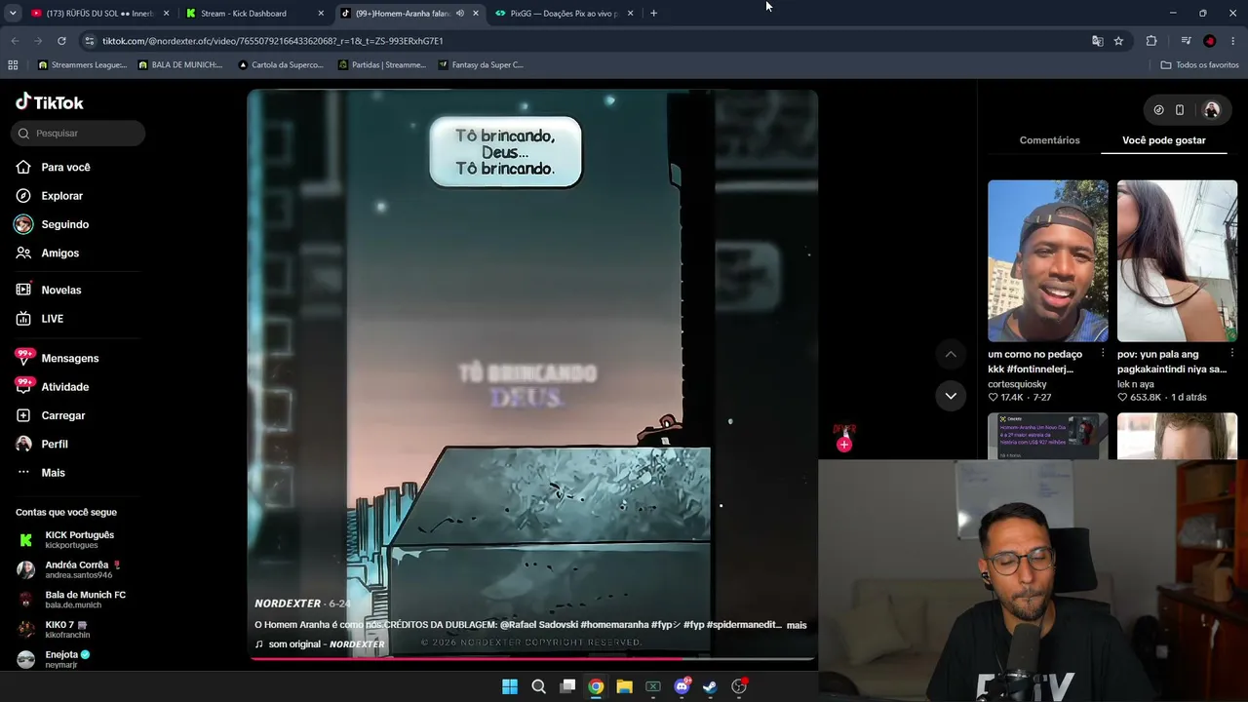Click the TikTok coins icon in header

[x=1158, y=110]
